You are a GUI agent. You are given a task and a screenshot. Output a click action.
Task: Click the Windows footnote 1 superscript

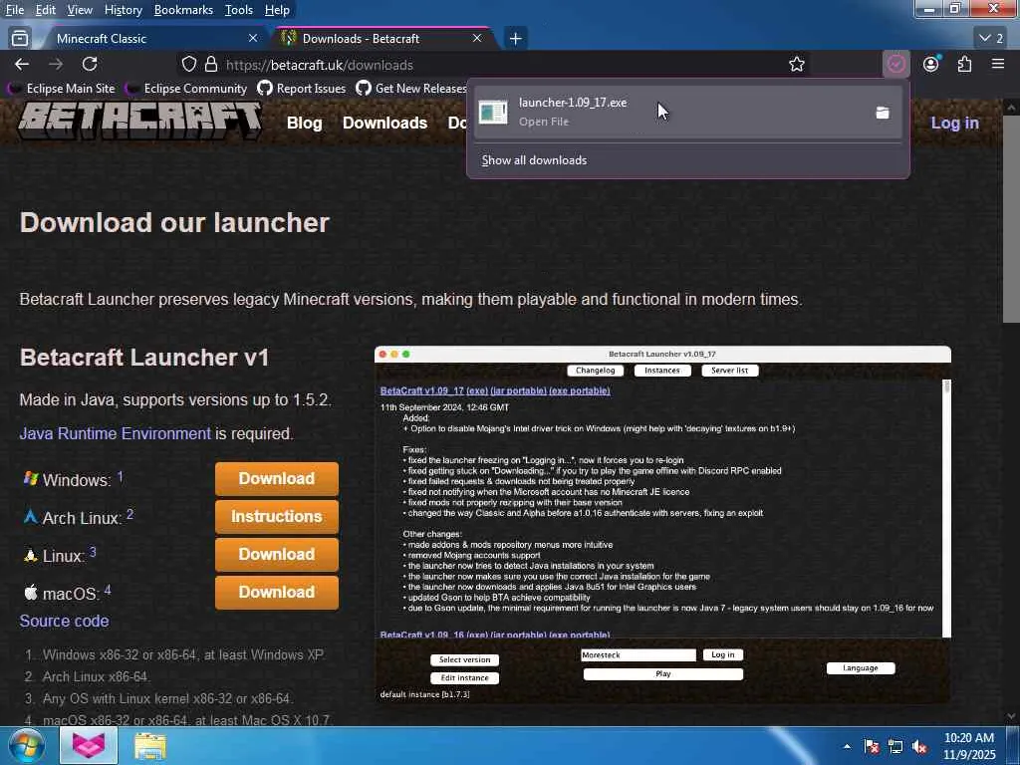tap(121, 476)
